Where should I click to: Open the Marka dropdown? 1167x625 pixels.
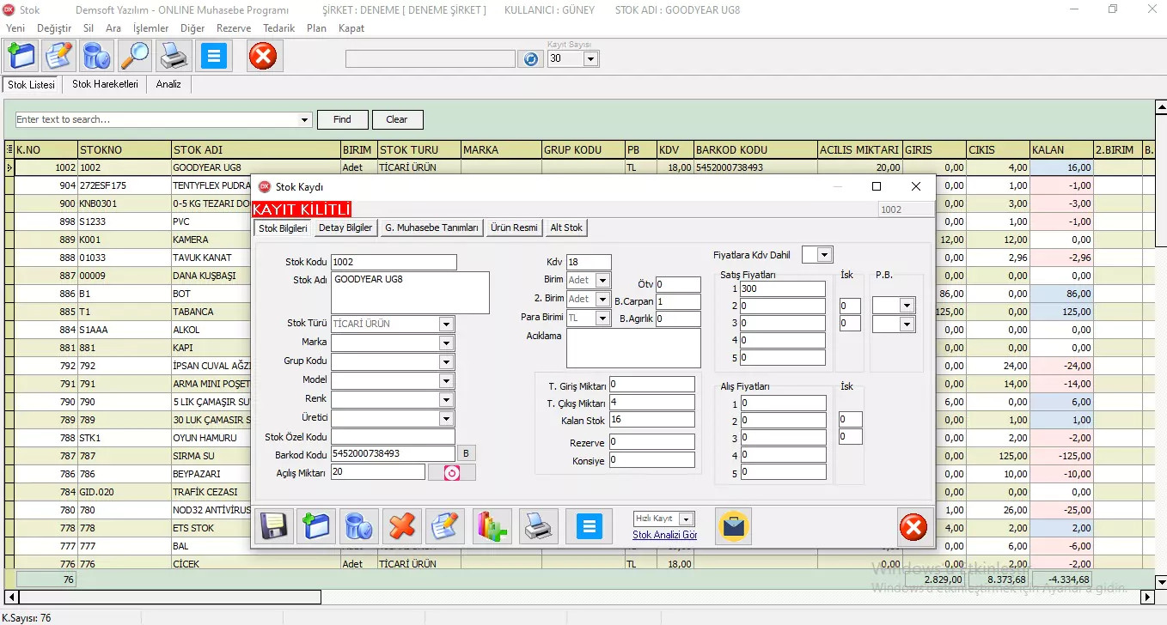click(446, 343)
